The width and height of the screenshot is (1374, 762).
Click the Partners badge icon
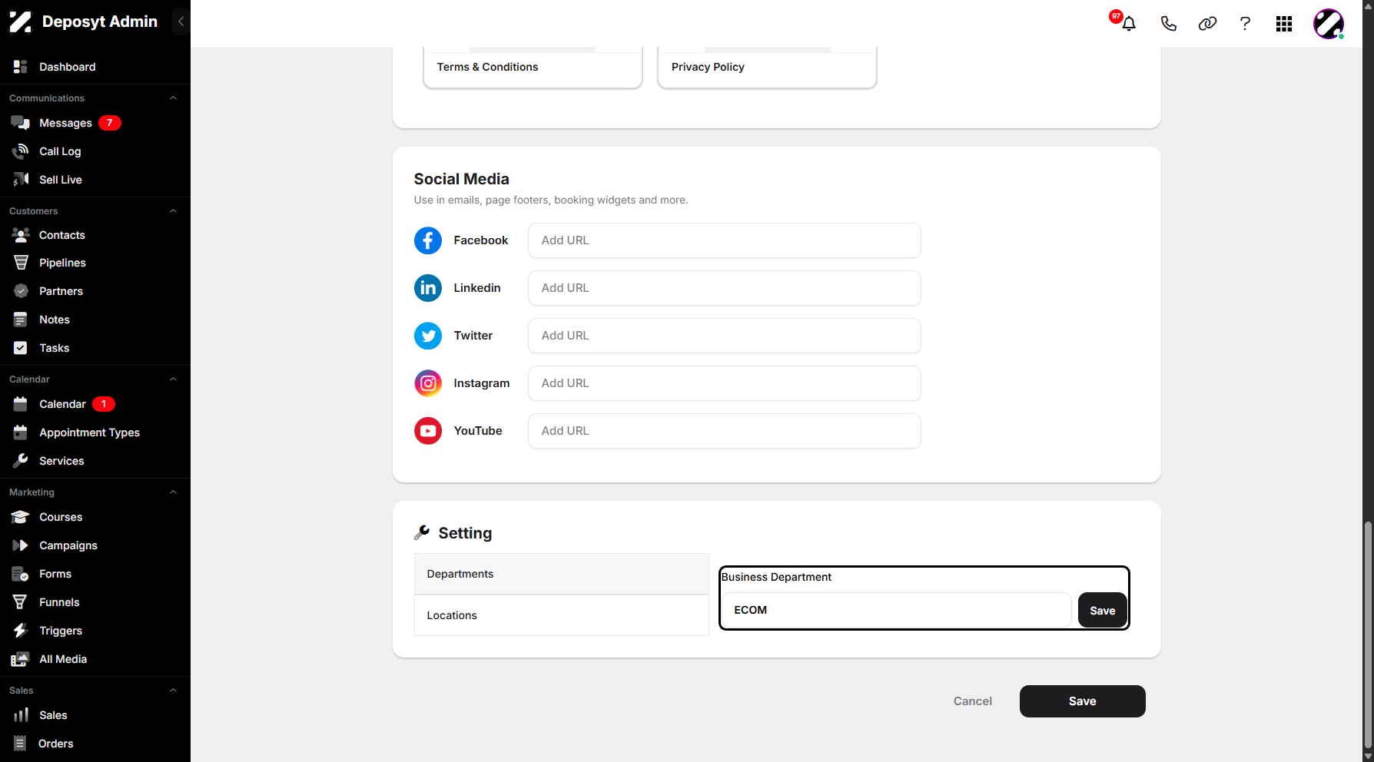point(21,291)
